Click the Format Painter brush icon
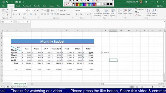The width and height of the screenshot is (166, 93). coord(8,15)
